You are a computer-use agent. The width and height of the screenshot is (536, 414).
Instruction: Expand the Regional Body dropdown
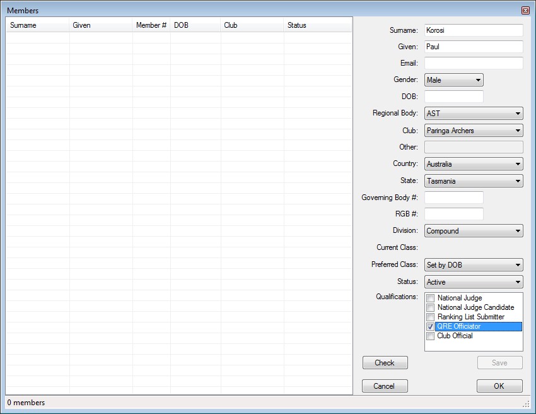point(474,113)
